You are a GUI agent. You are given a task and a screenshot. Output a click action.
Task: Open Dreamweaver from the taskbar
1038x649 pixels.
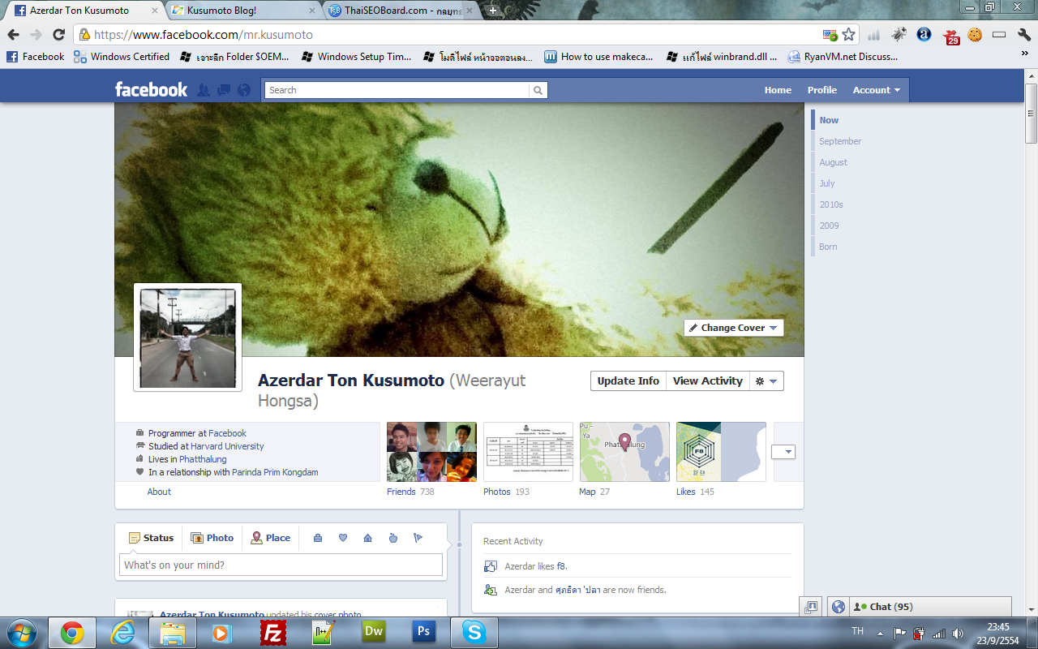(374, 633)
